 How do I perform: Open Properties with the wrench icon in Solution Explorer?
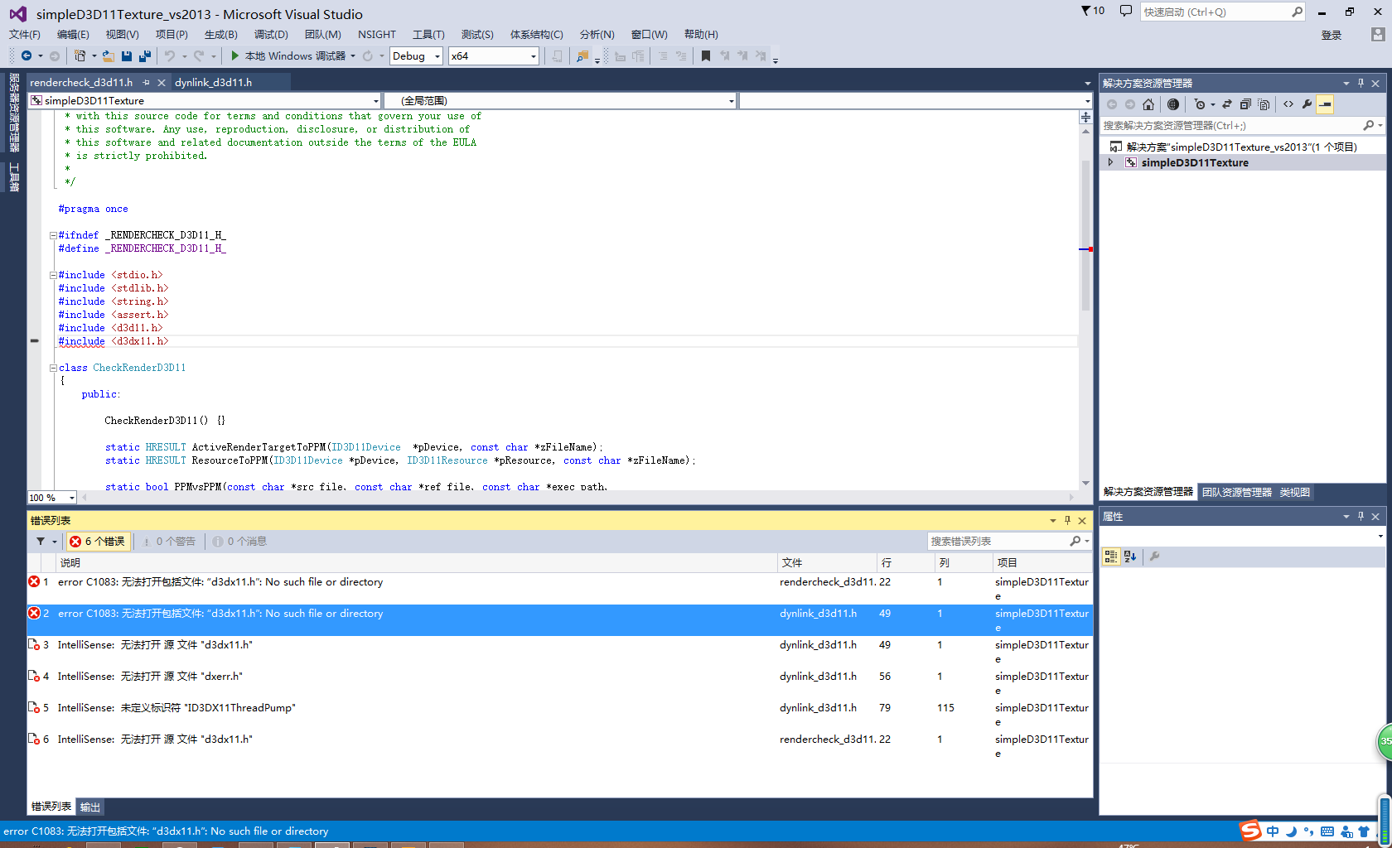click(1307, 104)
